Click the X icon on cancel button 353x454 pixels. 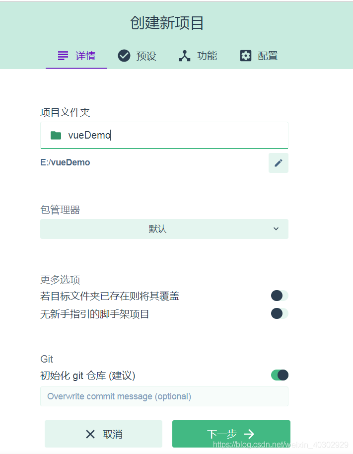click(90, 434)
